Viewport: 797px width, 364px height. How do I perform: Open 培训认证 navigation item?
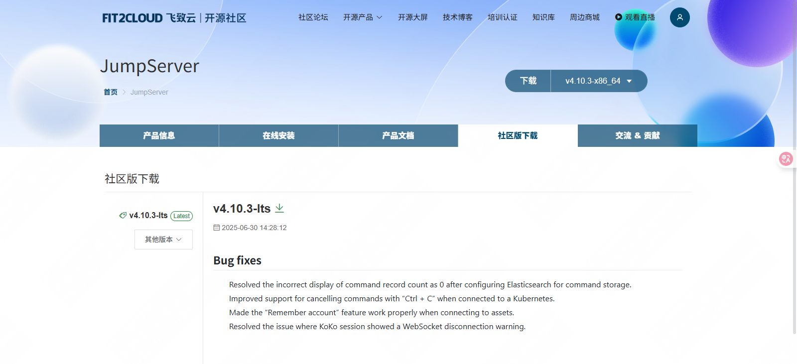click(503, 17)
